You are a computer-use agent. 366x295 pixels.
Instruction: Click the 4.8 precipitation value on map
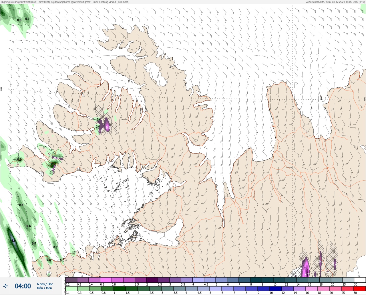[13, 241]
